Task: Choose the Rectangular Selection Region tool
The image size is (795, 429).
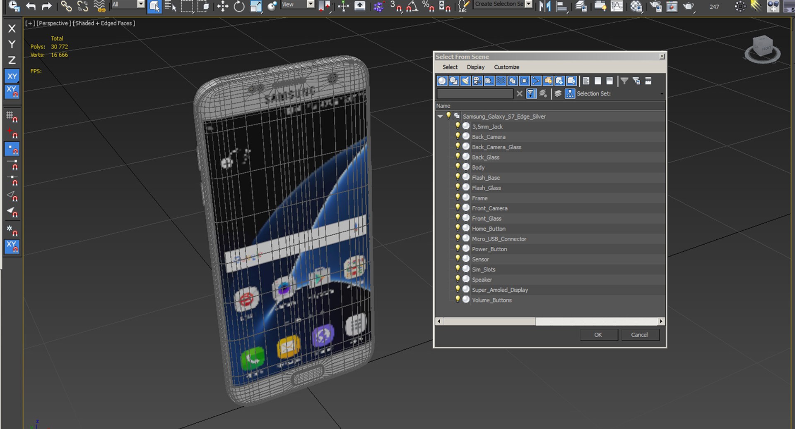Action: coord(187,6)
